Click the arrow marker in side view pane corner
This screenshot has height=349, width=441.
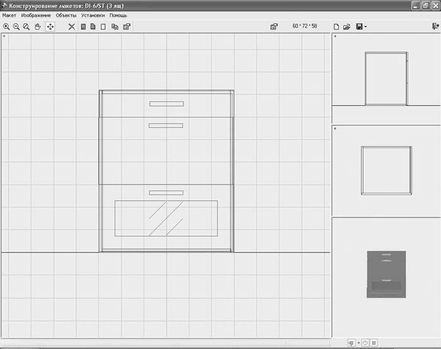[335, 37]
